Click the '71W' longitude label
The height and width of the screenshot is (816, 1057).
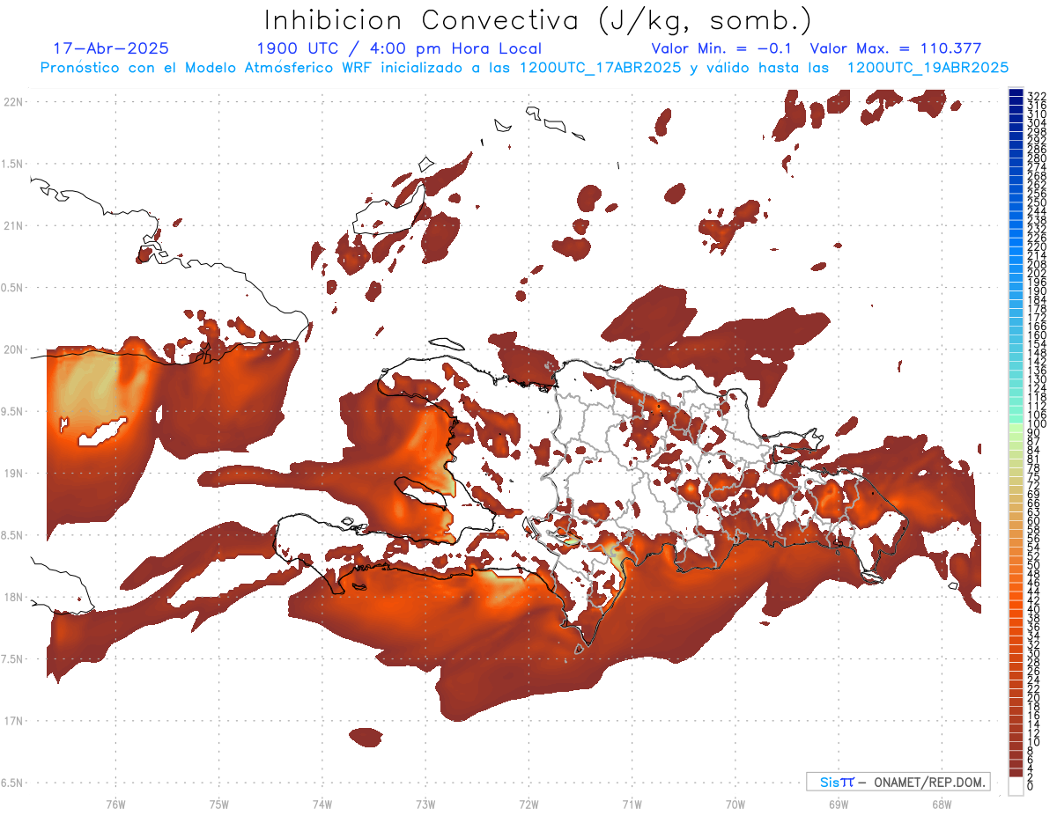(632, 804)
